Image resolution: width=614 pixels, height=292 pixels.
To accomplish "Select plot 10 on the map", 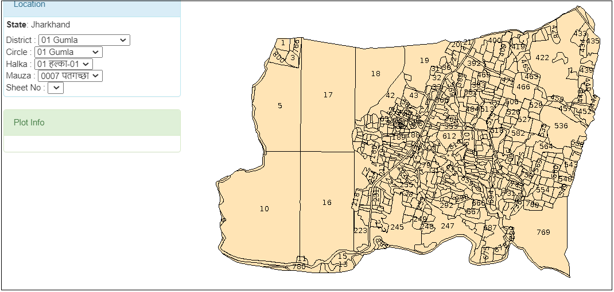I will point(264,209).
